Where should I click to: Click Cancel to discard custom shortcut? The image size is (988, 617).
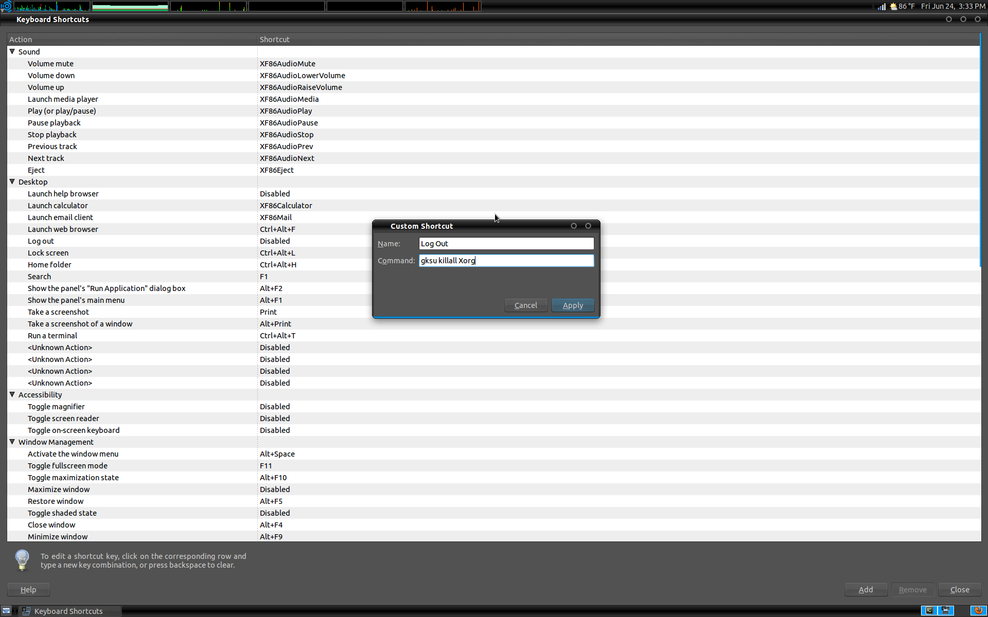coord(526,305)
